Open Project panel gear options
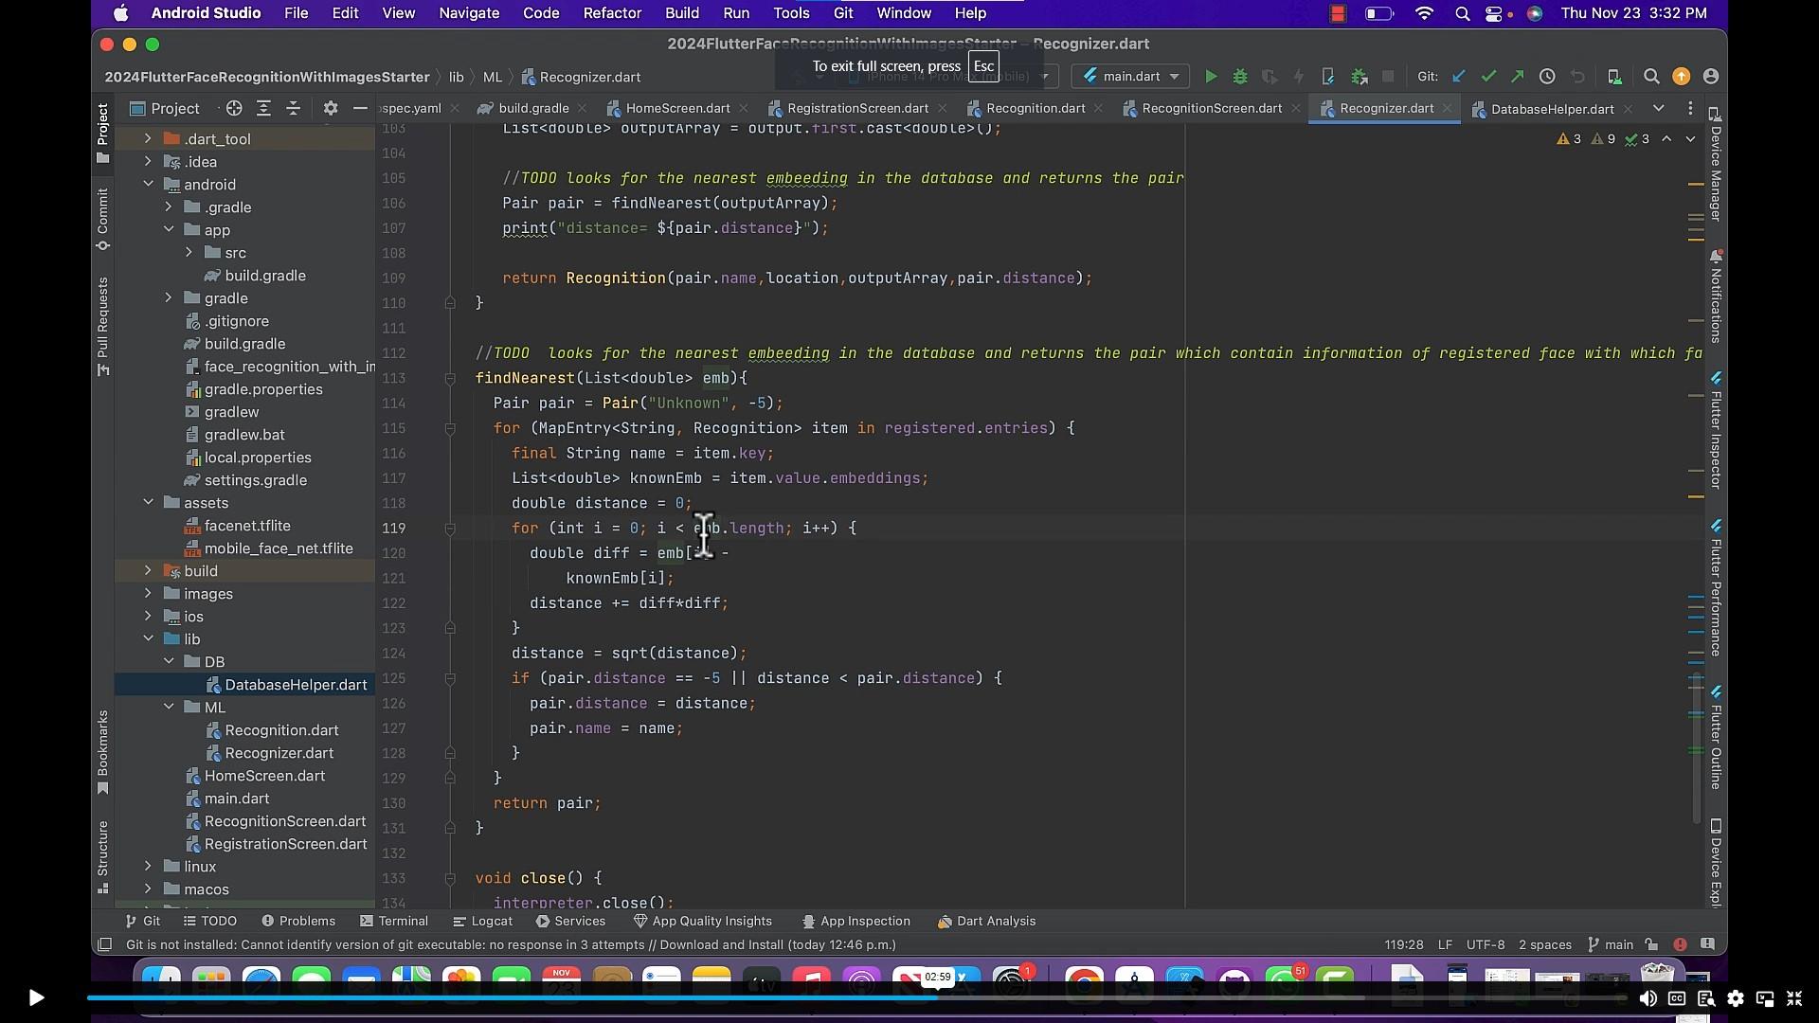Screen dimensions: 1819x1023 click(330, 108)
